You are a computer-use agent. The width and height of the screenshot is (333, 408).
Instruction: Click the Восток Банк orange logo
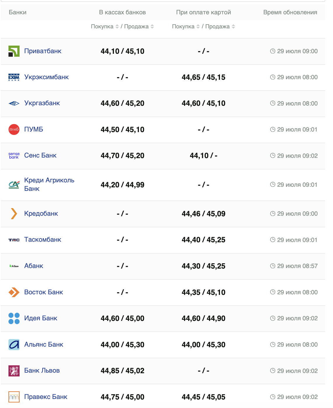[x=14, y=292]
